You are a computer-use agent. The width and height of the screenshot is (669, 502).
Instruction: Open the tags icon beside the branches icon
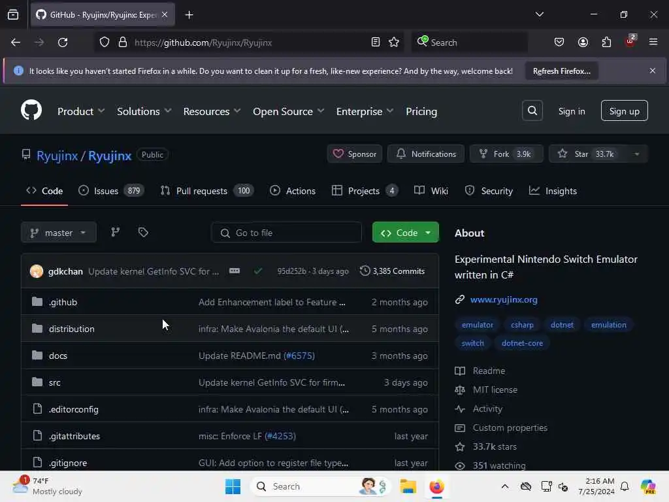(143, 232)
